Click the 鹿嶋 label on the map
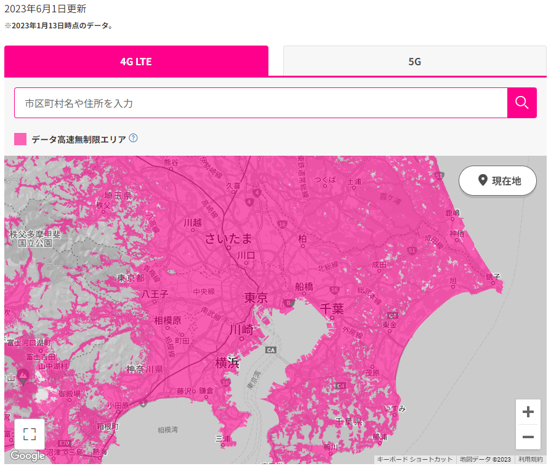Viewport: 551px width, 469px height. [452, 212]
